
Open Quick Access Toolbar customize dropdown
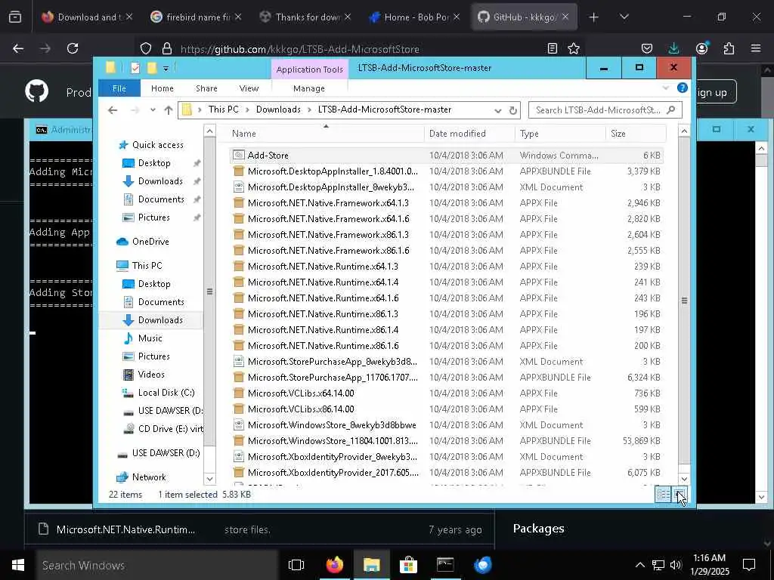[x=166, y=69]
